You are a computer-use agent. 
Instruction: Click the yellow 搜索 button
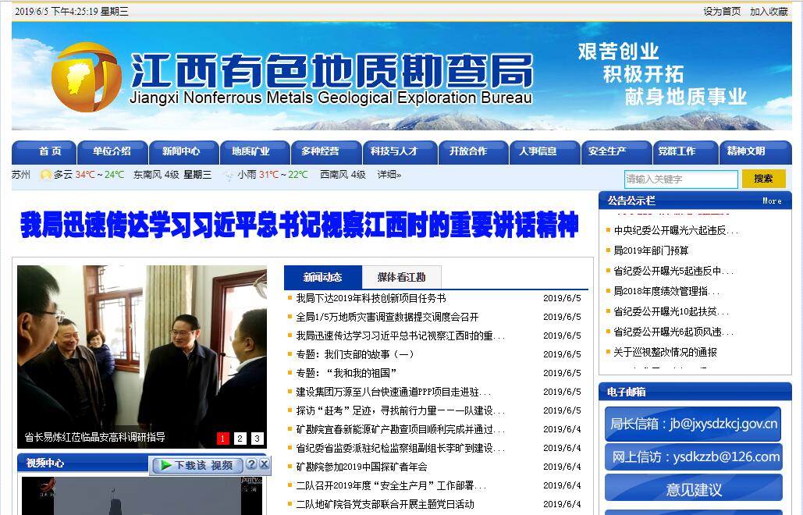tap(763, 179)
